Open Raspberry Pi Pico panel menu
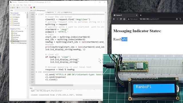Screen dimensions: 183x103 [25, 29]
